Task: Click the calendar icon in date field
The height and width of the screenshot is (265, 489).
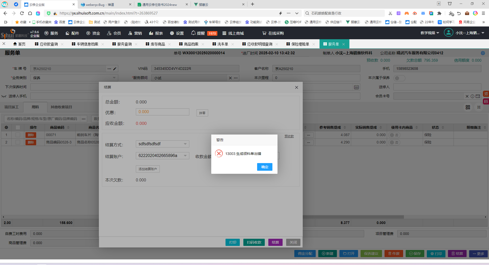Action: [356, 87]
